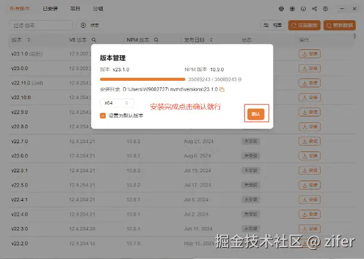Click 安装 download button for v22.5.1
The image size is (364, 259).
click(309, 170)
